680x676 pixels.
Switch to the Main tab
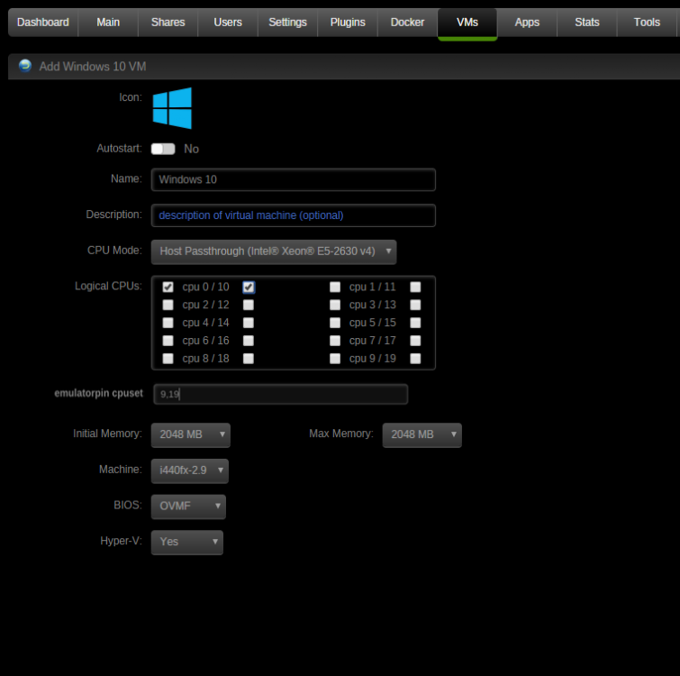108,23
